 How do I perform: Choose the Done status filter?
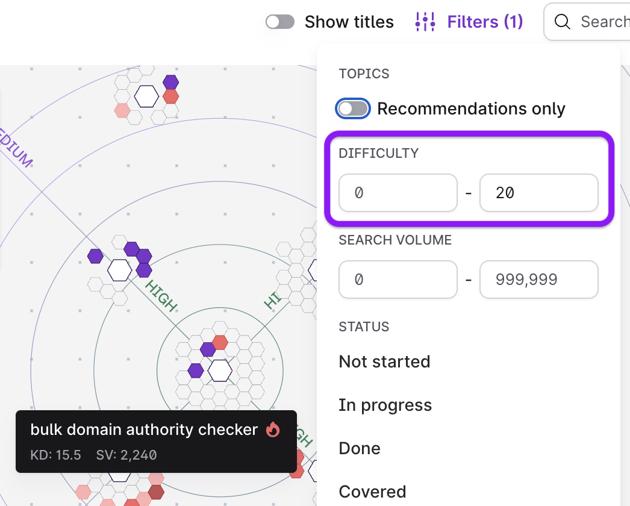point(360,448)
